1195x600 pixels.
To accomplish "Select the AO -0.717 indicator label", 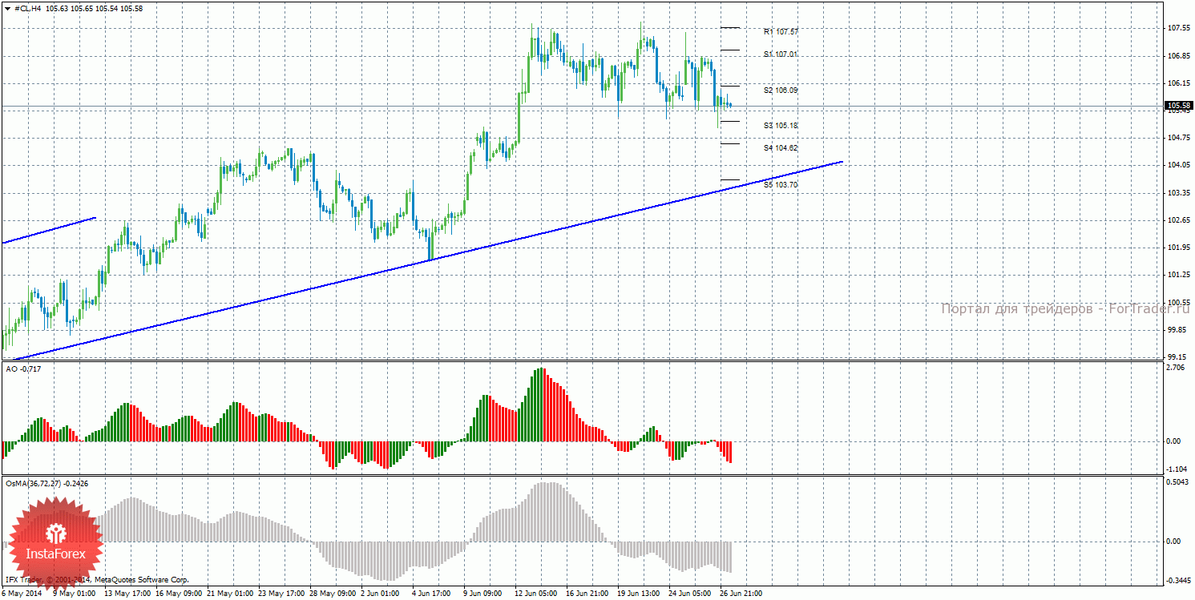I will 23,368.
